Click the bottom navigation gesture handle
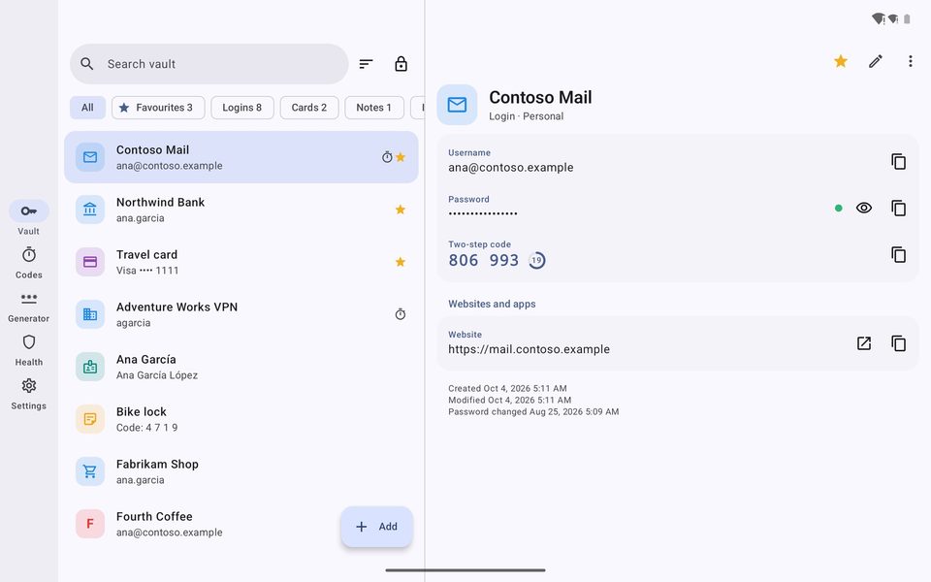This screenshot has height=582, width=931. tap(465, 570)
